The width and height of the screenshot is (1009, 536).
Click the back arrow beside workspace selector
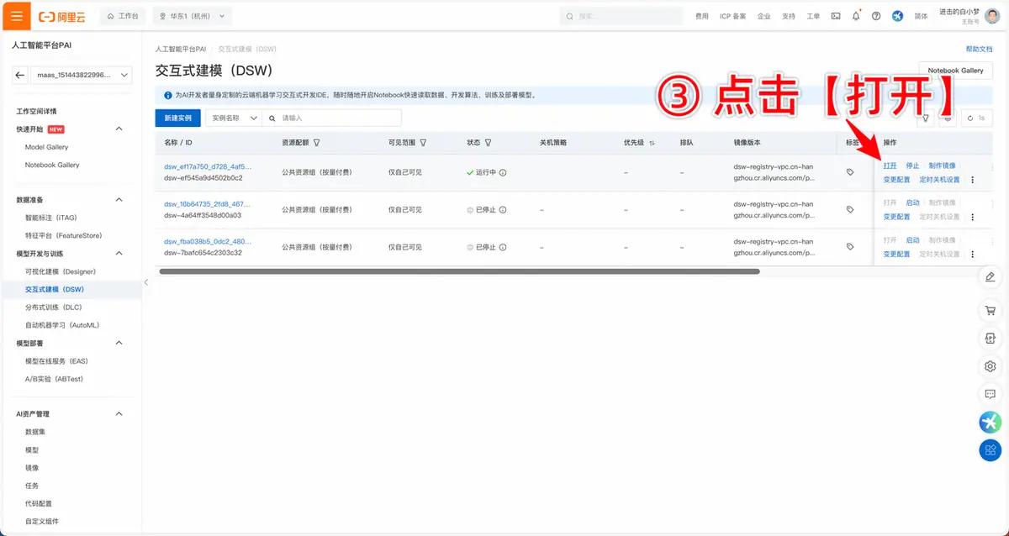[x=20, y=76]
